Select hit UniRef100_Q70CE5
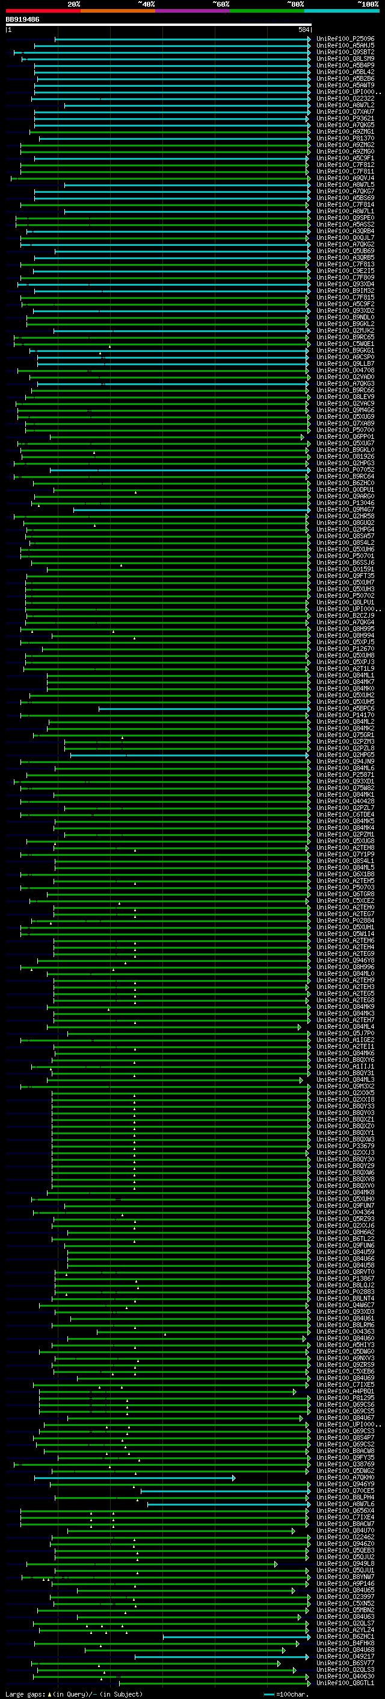The width and height of the screenshot is (385, 1699). pyautogui.click(x=345, y=1490)
